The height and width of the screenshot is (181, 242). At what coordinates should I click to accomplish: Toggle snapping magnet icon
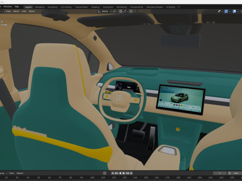click(x=120, y=11)
